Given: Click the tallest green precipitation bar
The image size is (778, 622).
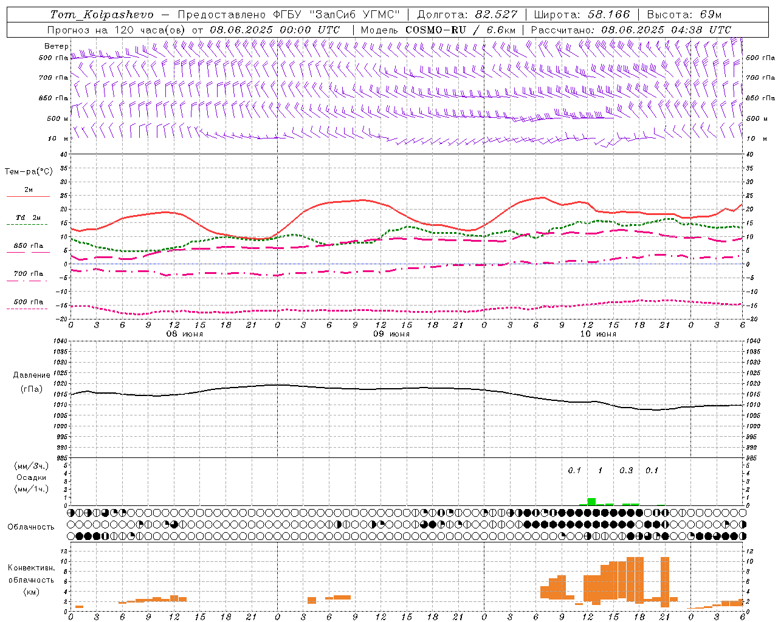Looking at the screenshot, I should (591, 502).
